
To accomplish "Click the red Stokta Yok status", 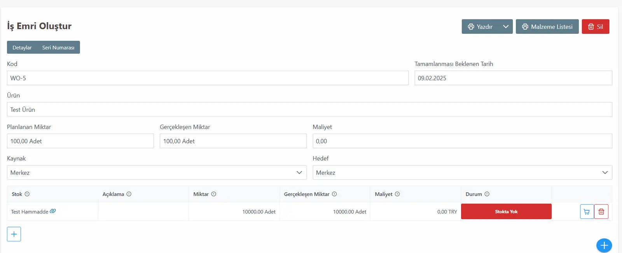I will [x=506, y=211].
